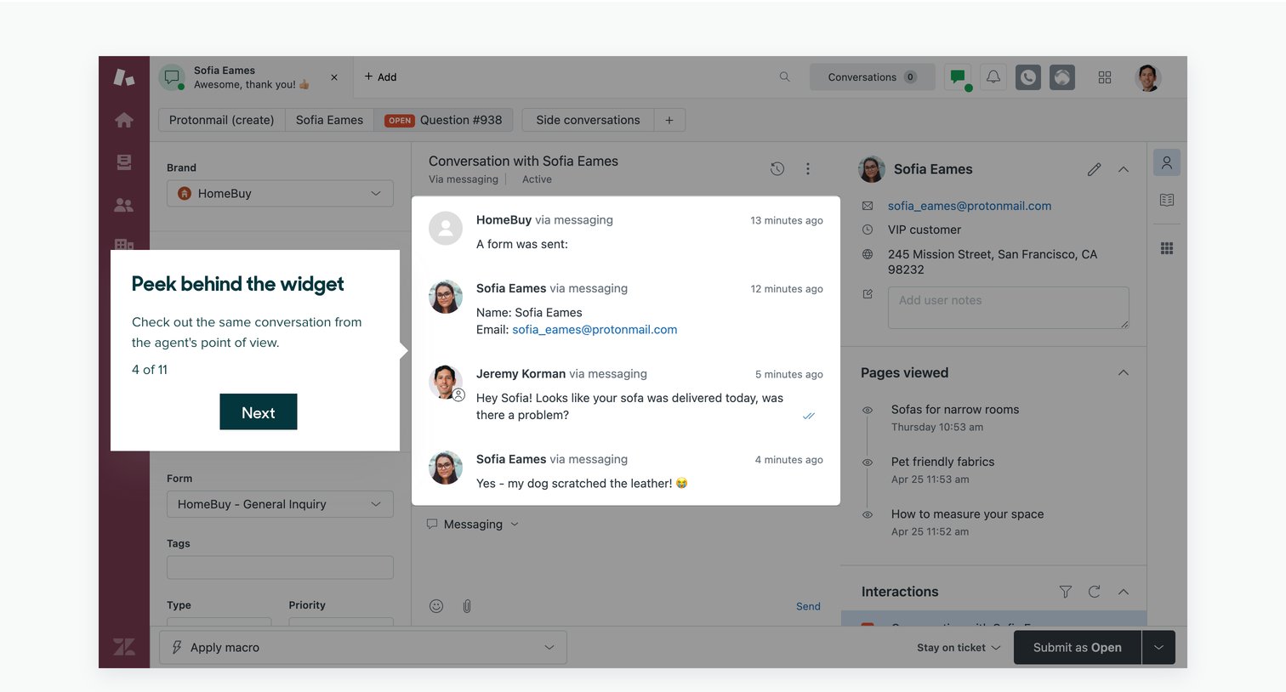This screenshot has height=692, width=1286.
Task: Open notifications bell icon
Action: click(993, 77)
